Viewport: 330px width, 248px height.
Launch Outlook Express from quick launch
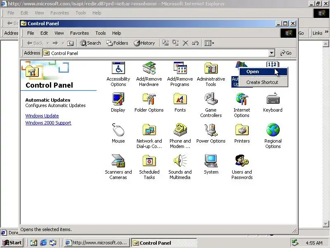(x=53, y=243)
